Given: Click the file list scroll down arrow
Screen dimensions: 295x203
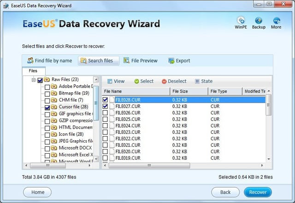Looking at the screenshot, I should coord(269,159).
